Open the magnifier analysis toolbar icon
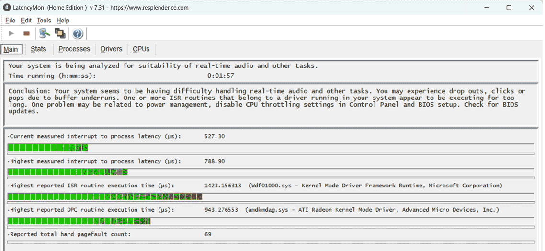The image size is (545, 251). coord(44,33)
